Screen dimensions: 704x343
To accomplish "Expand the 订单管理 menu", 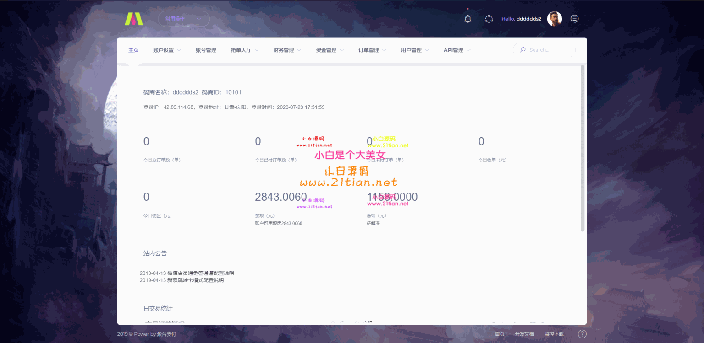I will tap(372, 50).
